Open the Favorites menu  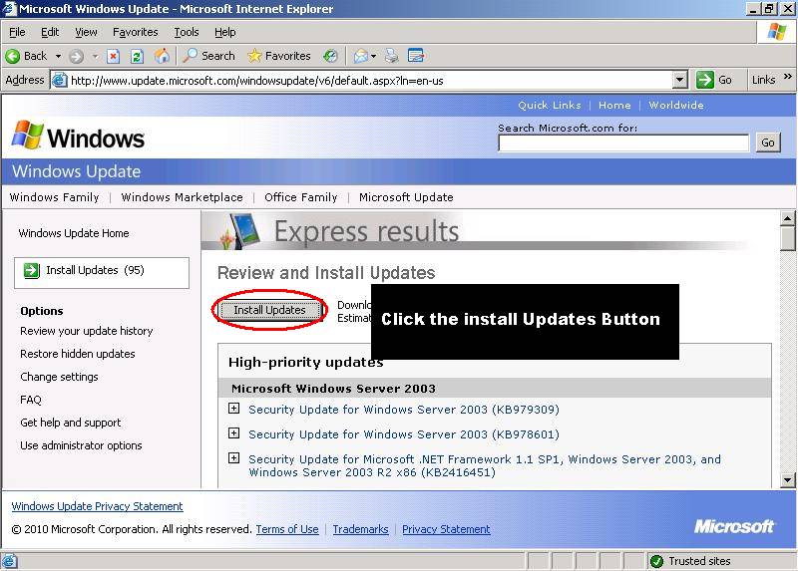click(136, 32)
